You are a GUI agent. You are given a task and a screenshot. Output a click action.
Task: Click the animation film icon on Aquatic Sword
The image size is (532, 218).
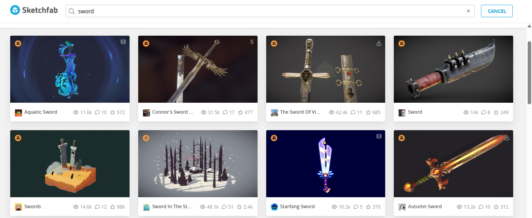(123, 42)
